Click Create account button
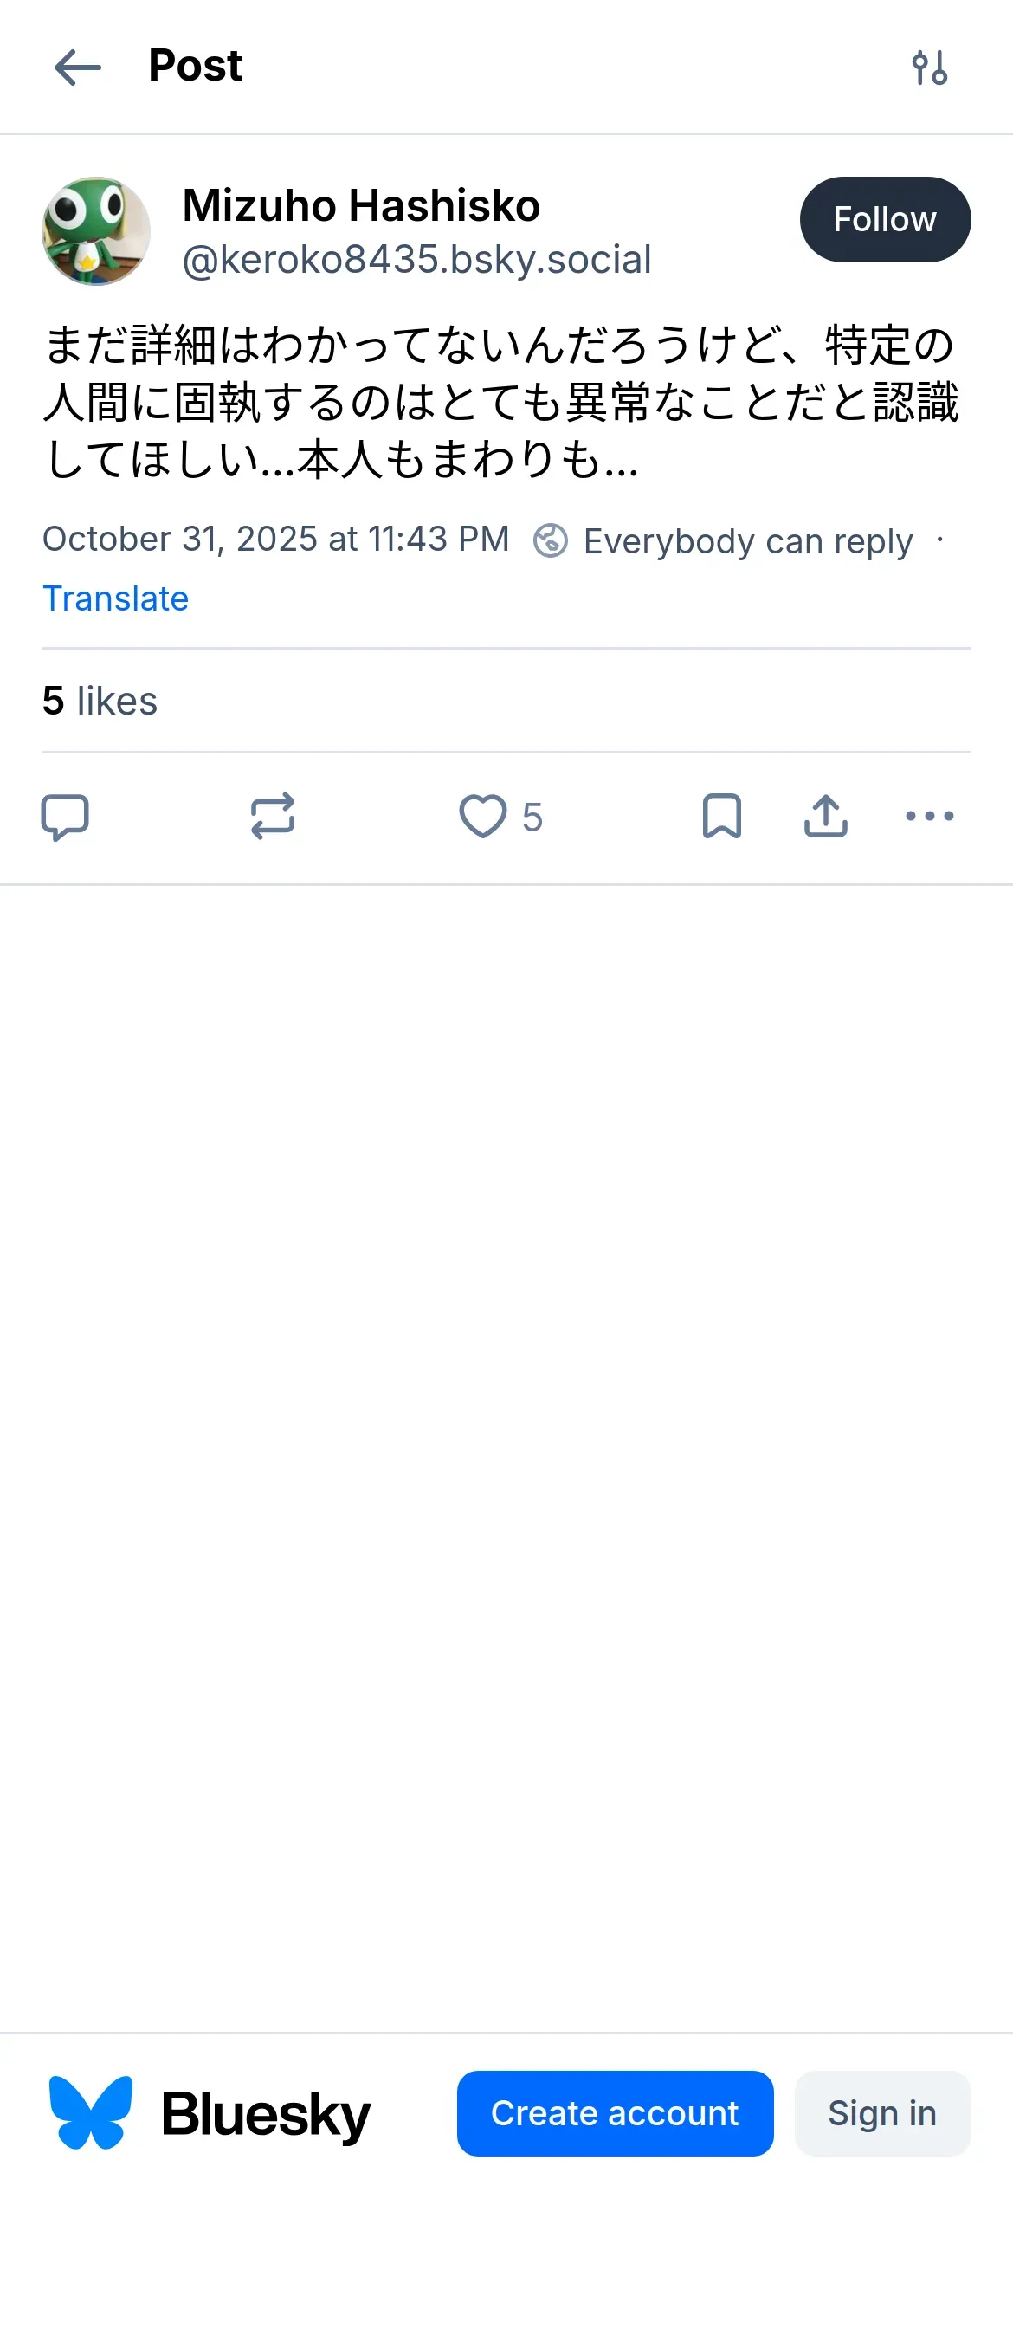Image resolution: width=1013 pixels, height=2328 pixels. 615,2113
